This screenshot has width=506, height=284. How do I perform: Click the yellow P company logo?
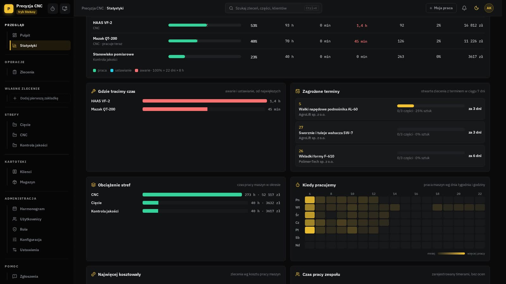coord(9,9)
